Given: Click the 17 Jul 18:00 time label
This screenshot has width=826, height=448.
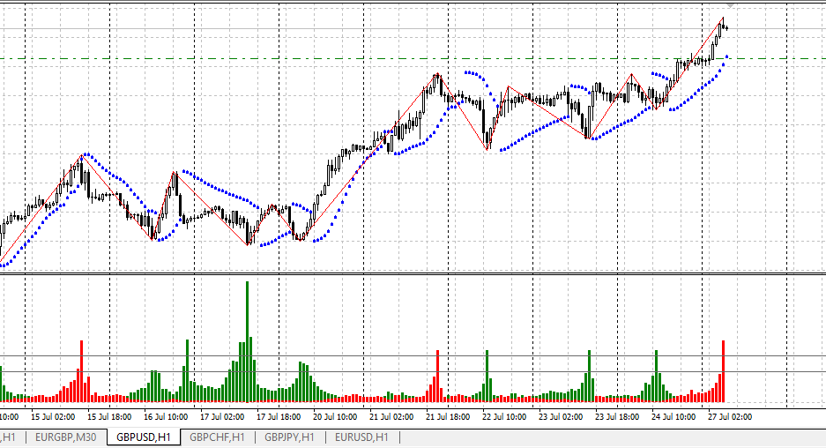Looking at the screenshot, I should (x=279, y=416).
